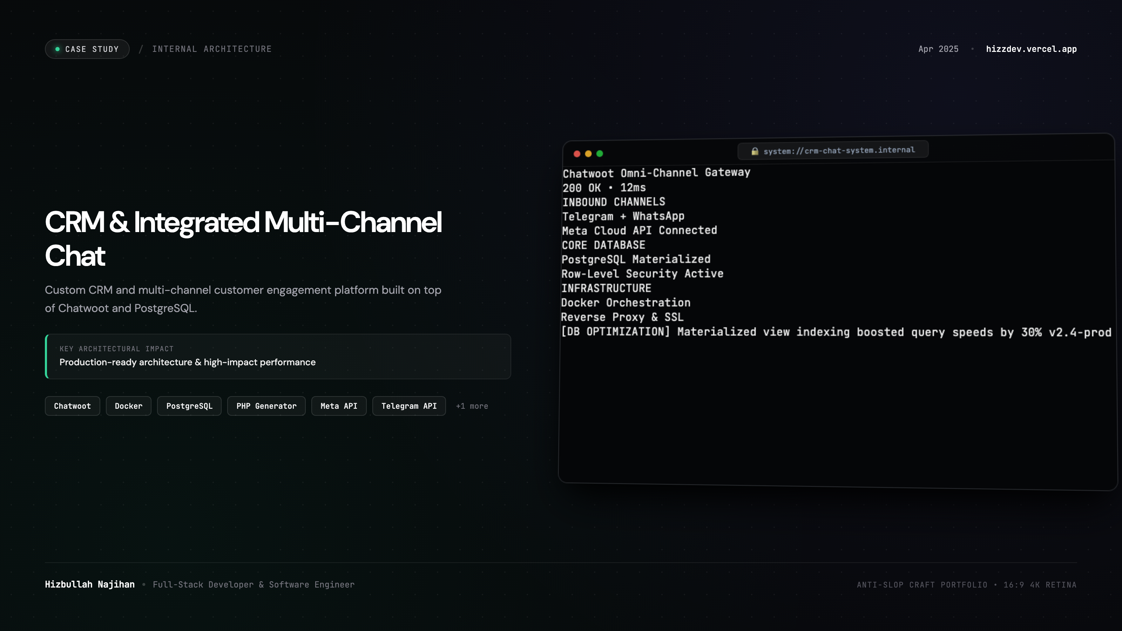Click the yellow minimize dot in terminal window

[588, 154]
